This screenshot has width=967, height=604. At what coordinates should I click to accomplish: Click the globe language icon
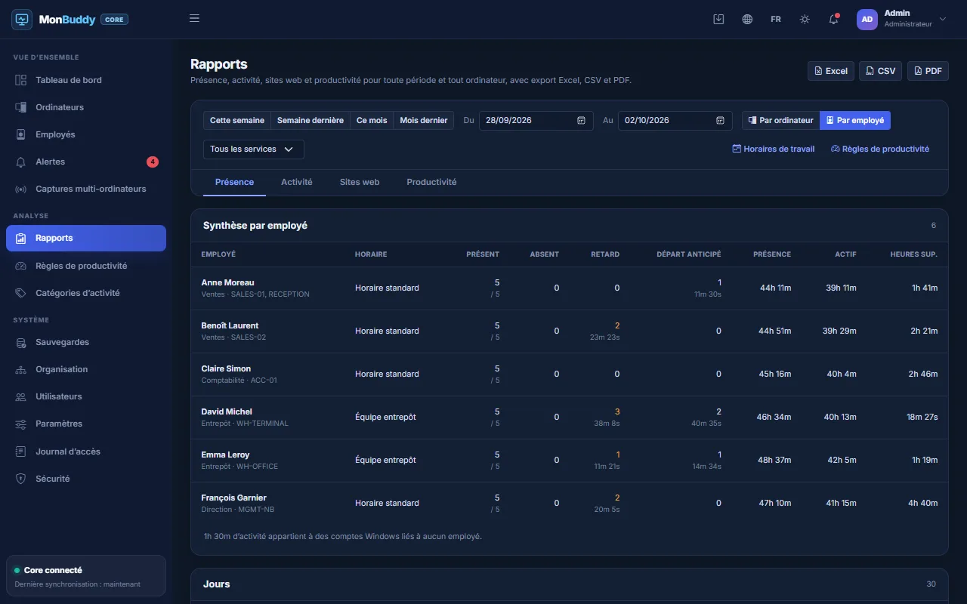(x=747, y=19)
